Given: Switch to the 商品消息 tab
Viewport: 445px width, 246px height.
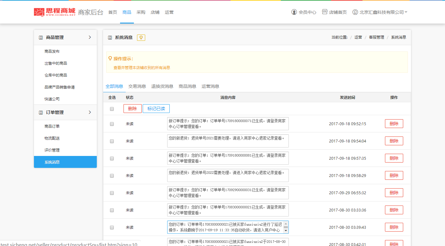Looking at the screenshot, I should coord(187,86).
